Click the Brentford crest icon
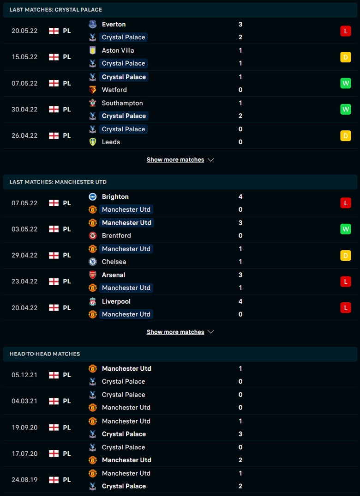Screen dimensions: 360x496 coord(92,236)
